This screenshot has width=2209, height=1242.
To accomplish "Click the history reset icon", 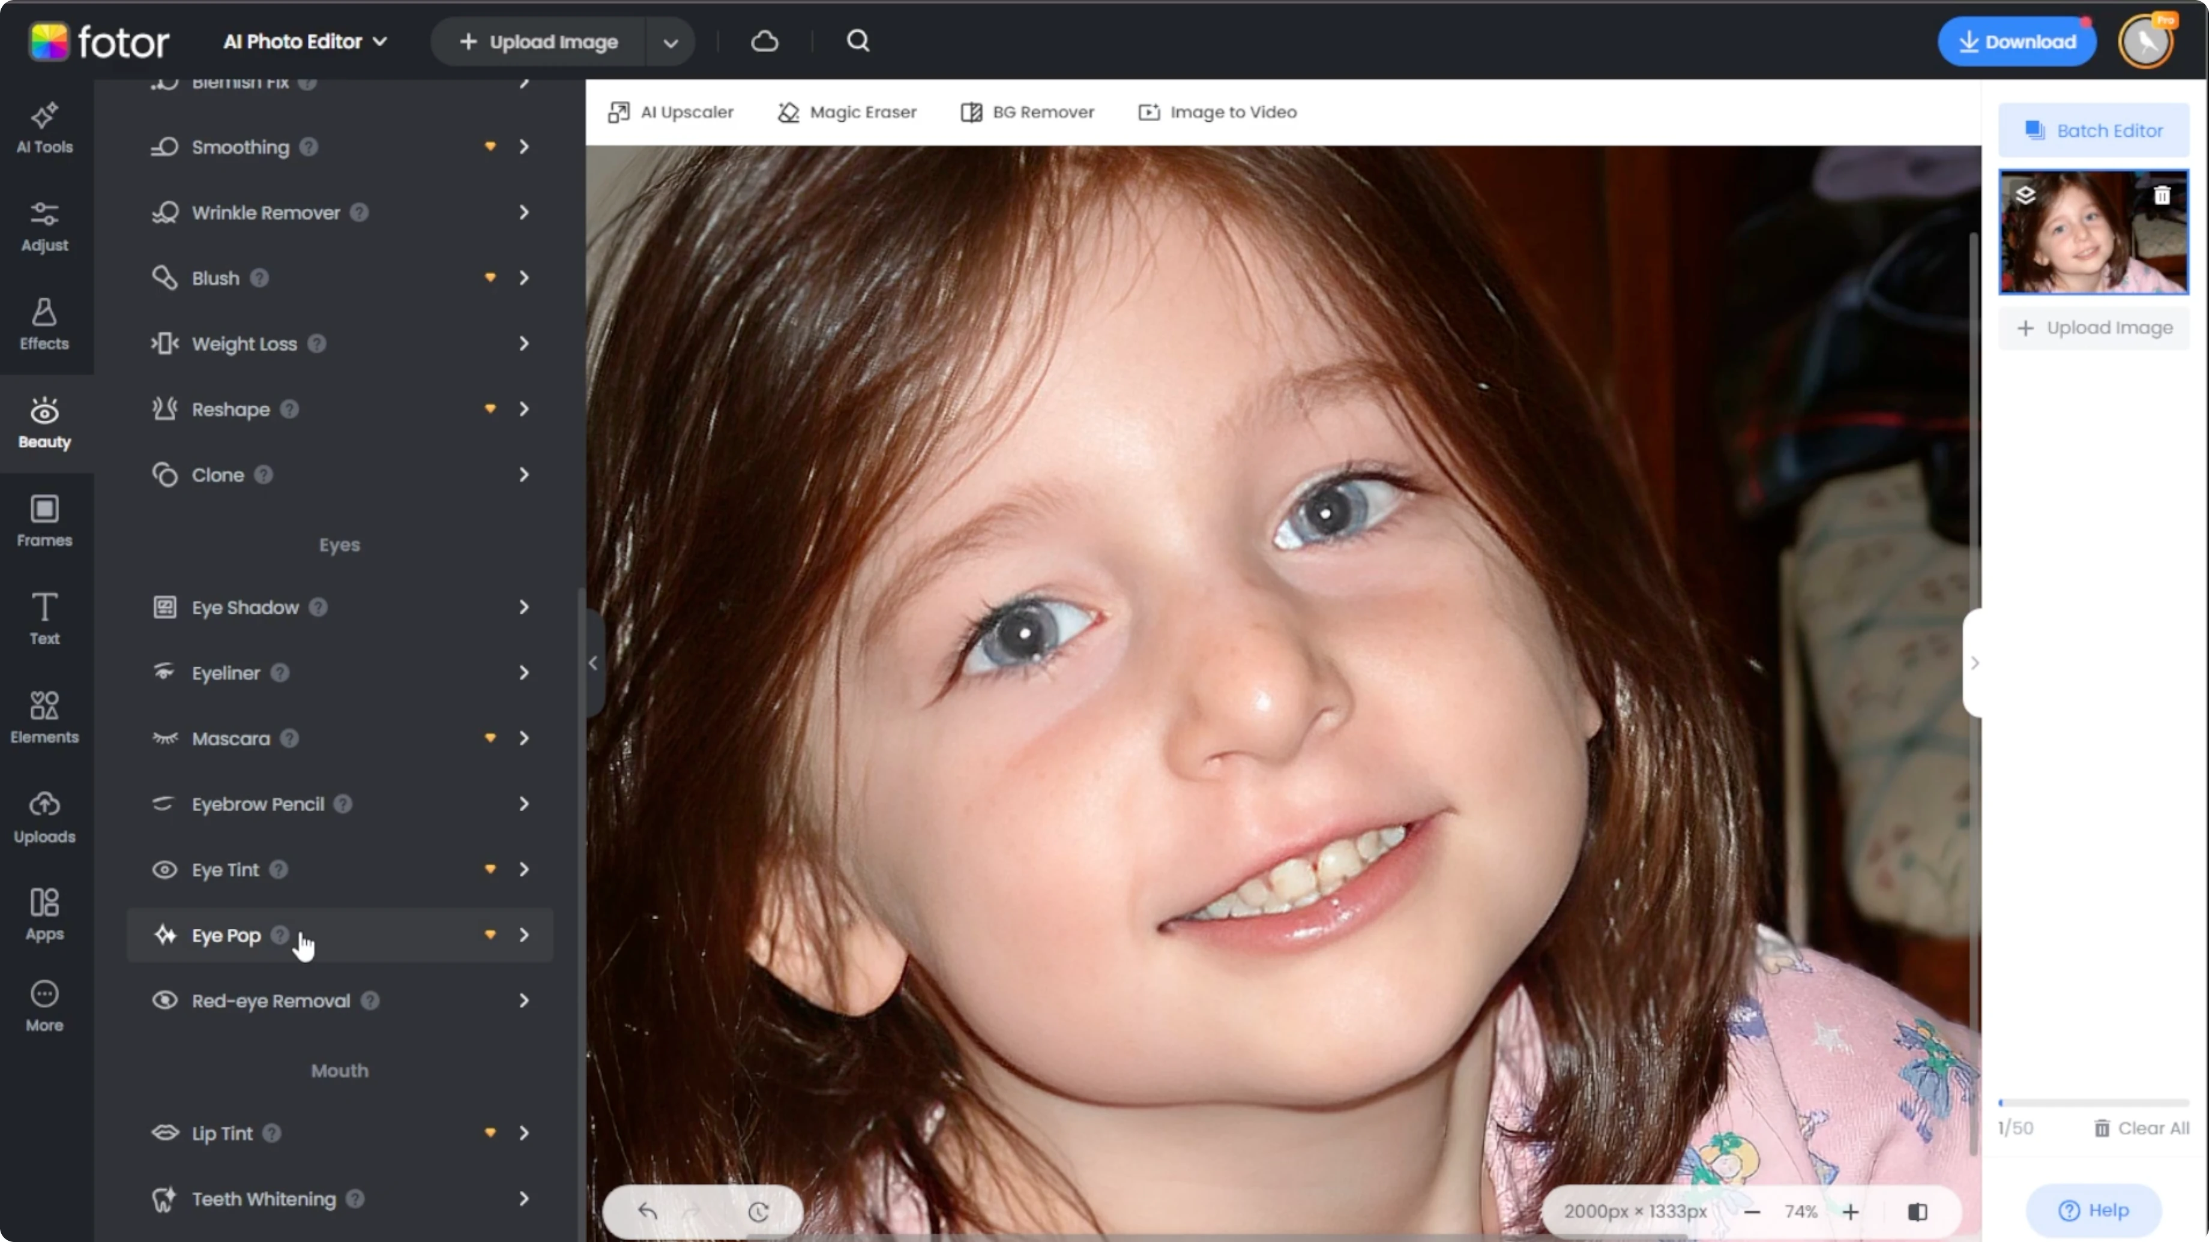I will 758,1211.
